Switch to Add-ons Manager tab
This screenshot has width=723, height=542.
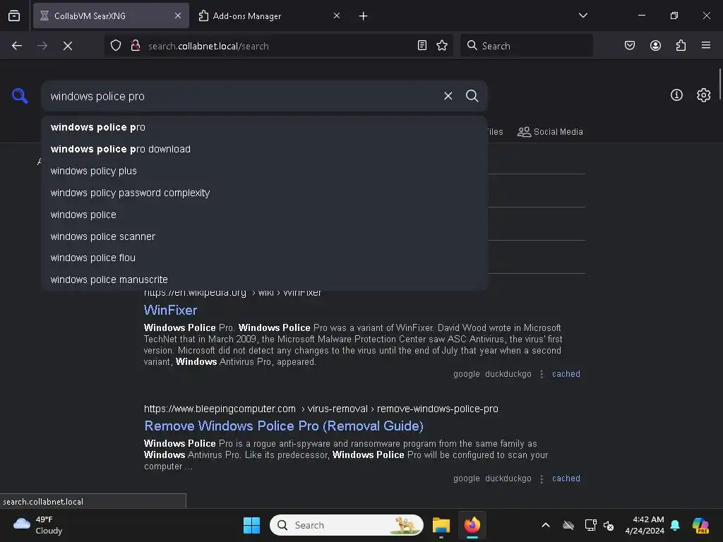270,16
